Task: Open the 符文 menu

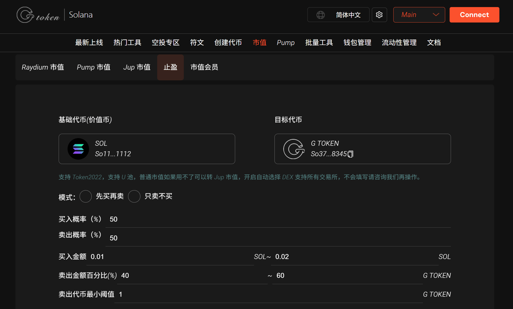Action: (197, 43)
